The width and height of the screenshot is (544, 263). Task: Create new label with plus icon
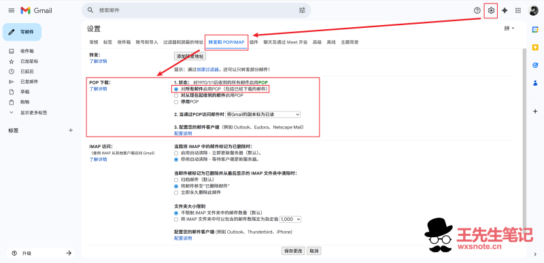[x=71, y=130]
